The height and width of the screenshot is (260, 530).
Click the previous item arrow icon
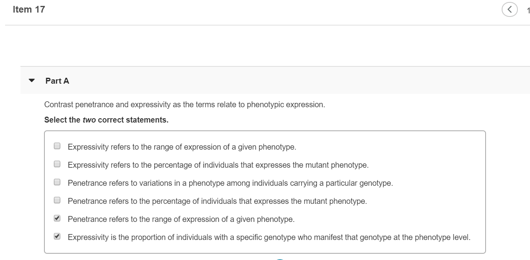point(510,9)
